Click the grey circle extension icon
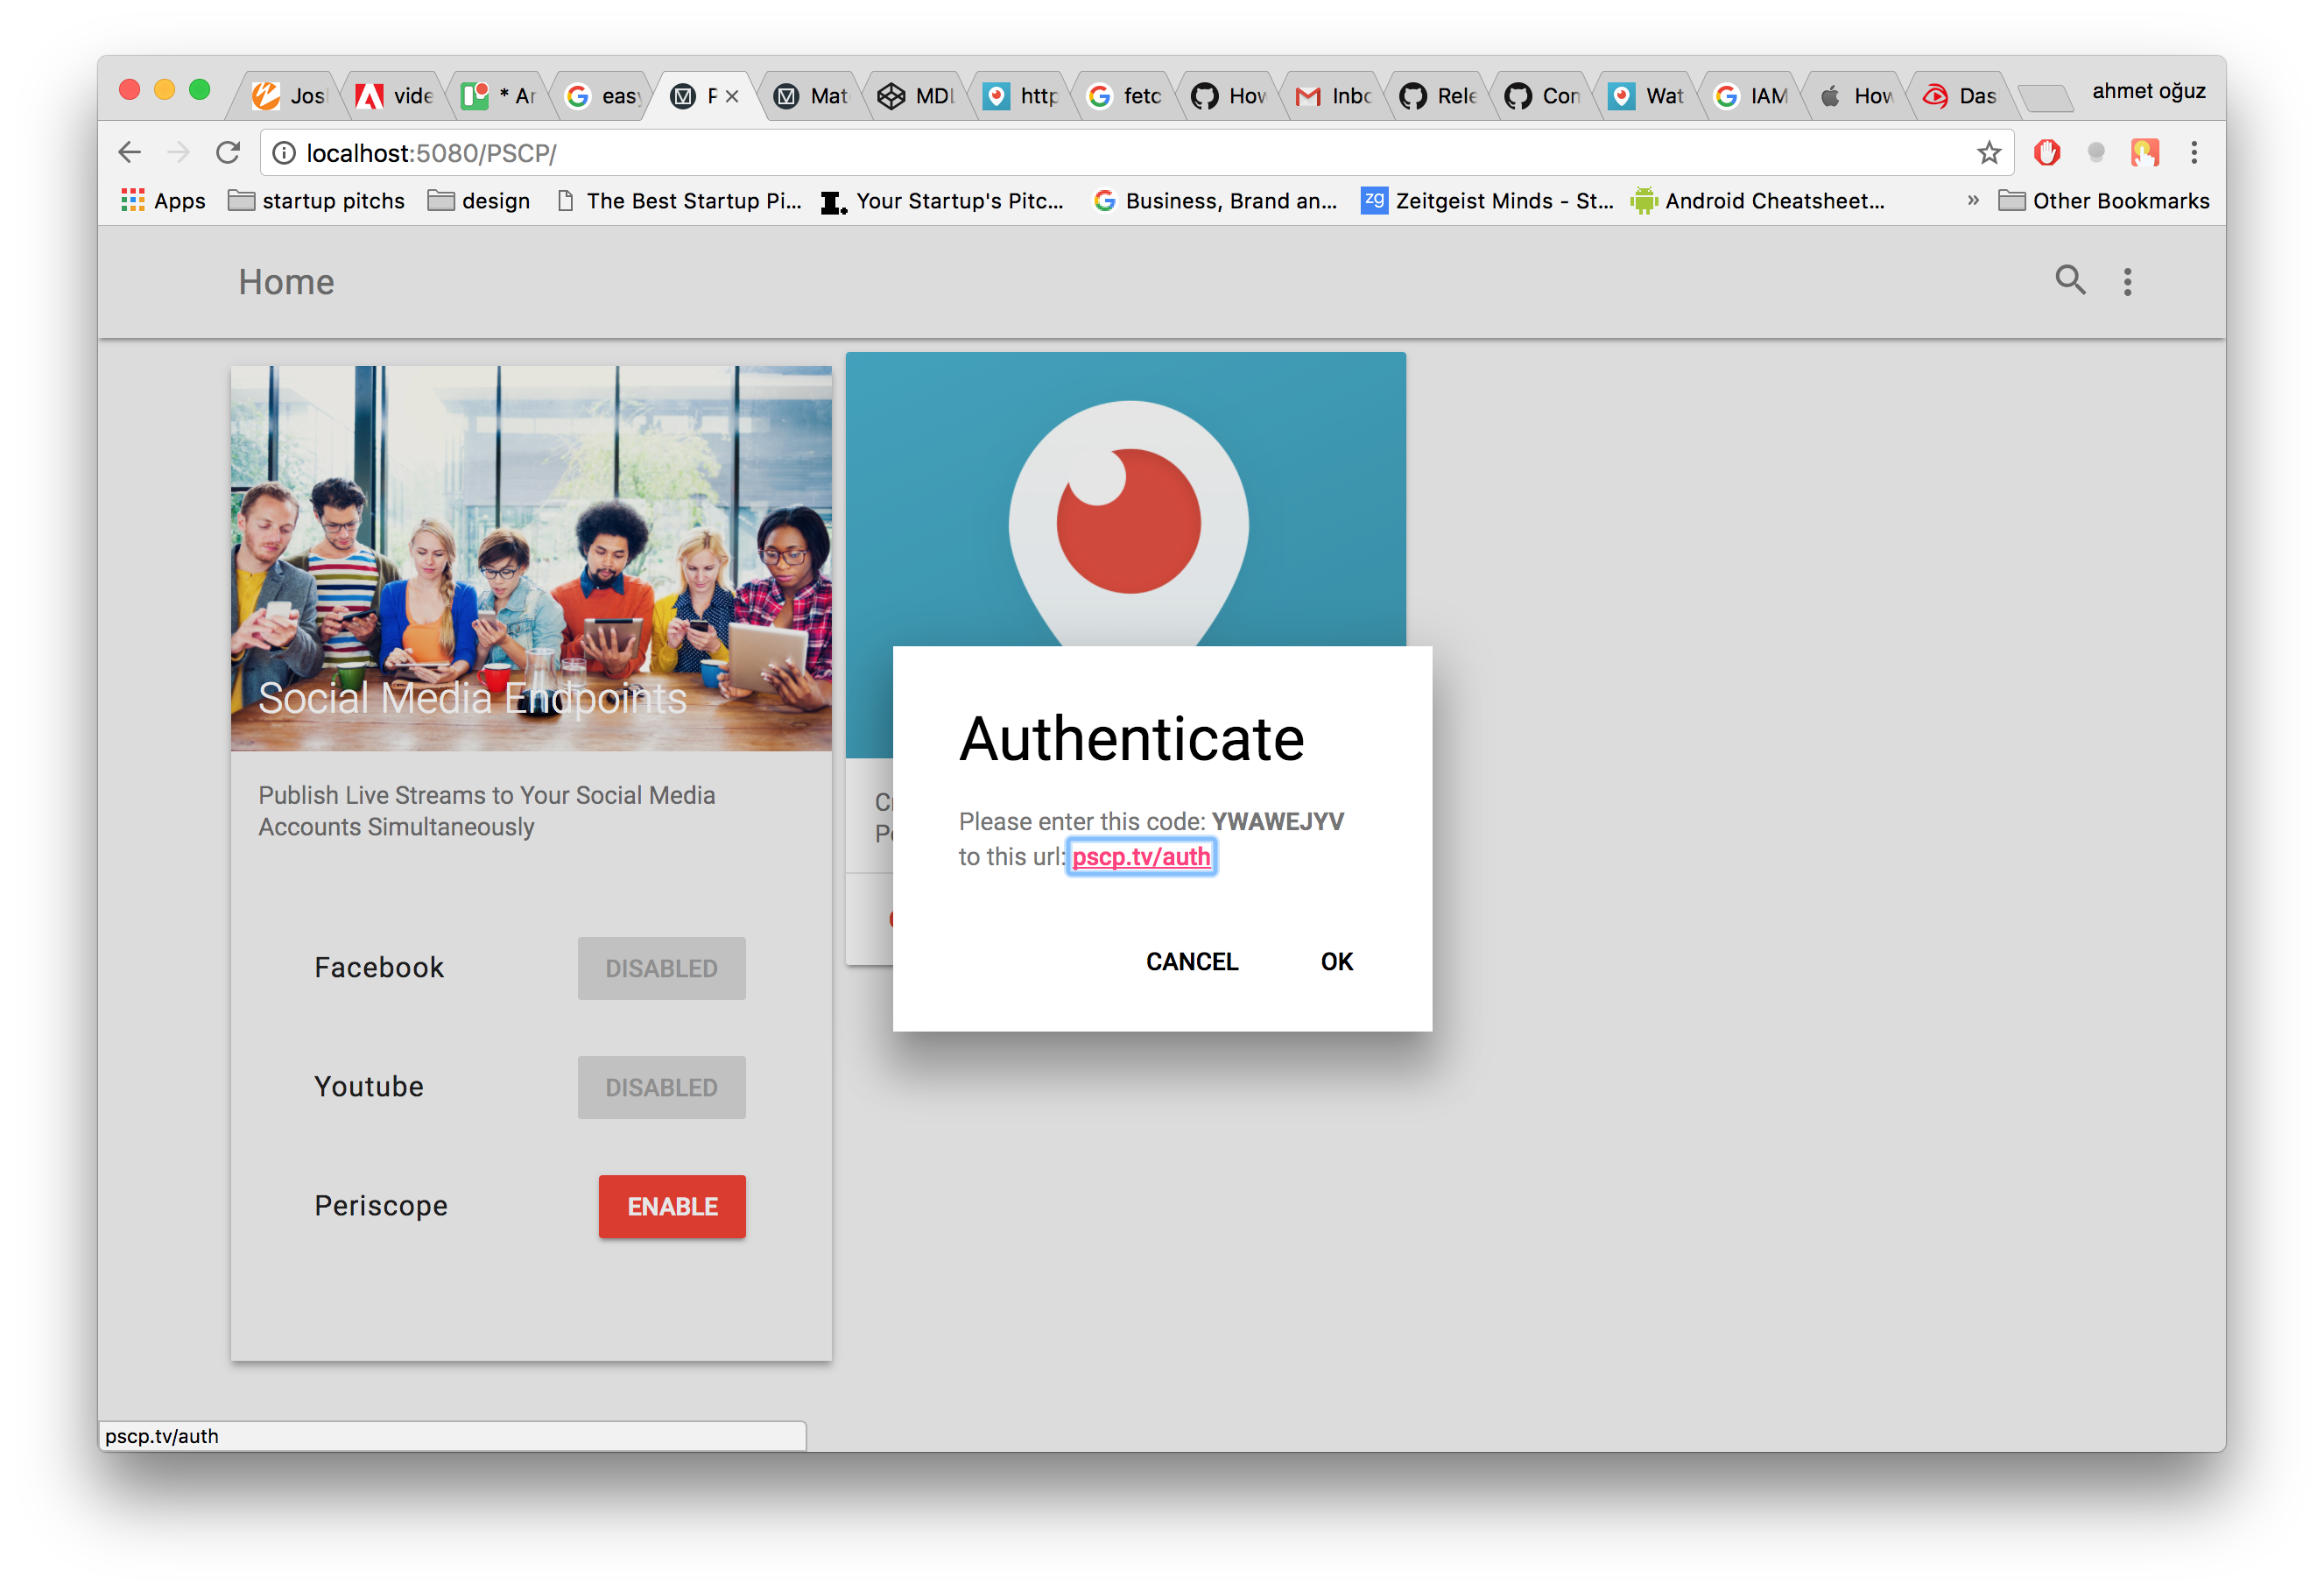 pos(2096,152)
